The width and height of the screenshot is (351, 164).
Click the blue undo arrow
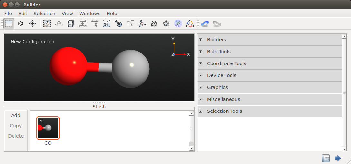205,24
